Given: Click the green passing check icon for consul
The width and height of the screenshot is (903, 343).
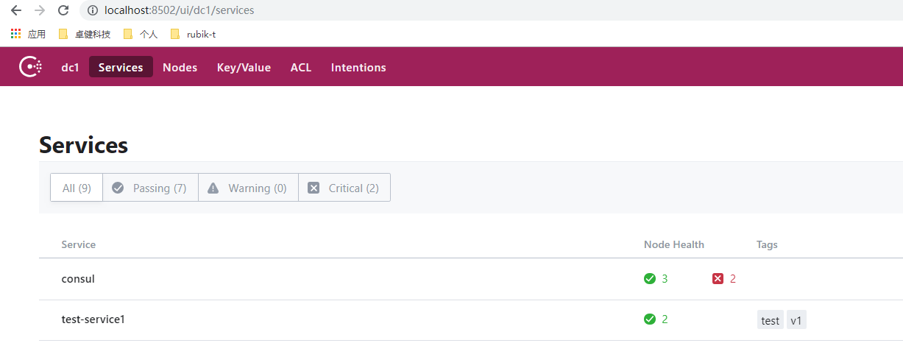Looking at the screenshot, I should coord(650,279).
